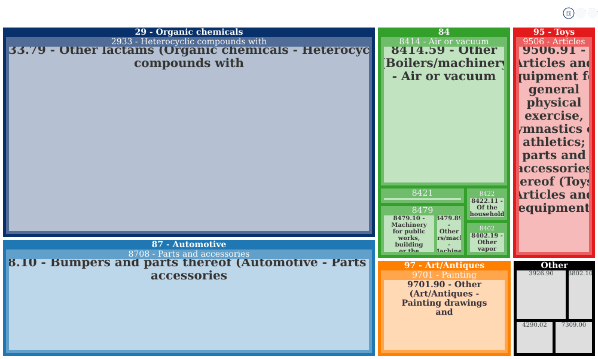Open the '9506 - Articles' group
598x359 pixels.
point(554,42)
